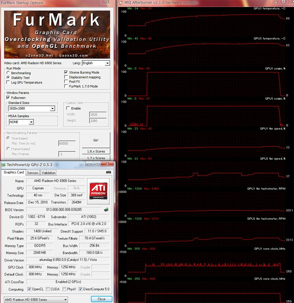Click the GPU1 core clock graph
The width and height of the screenshot is (294, 303).
[x=206, y=264]
